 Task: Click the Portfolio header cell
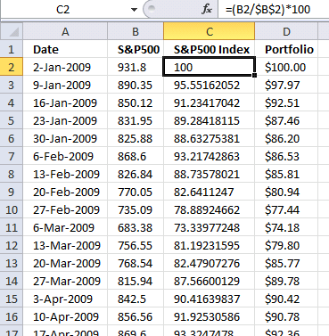tap(286, 49)
